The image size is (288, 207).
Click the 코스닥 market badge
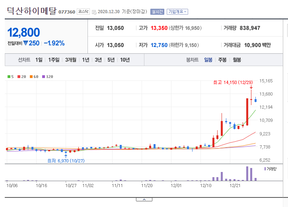83,12
